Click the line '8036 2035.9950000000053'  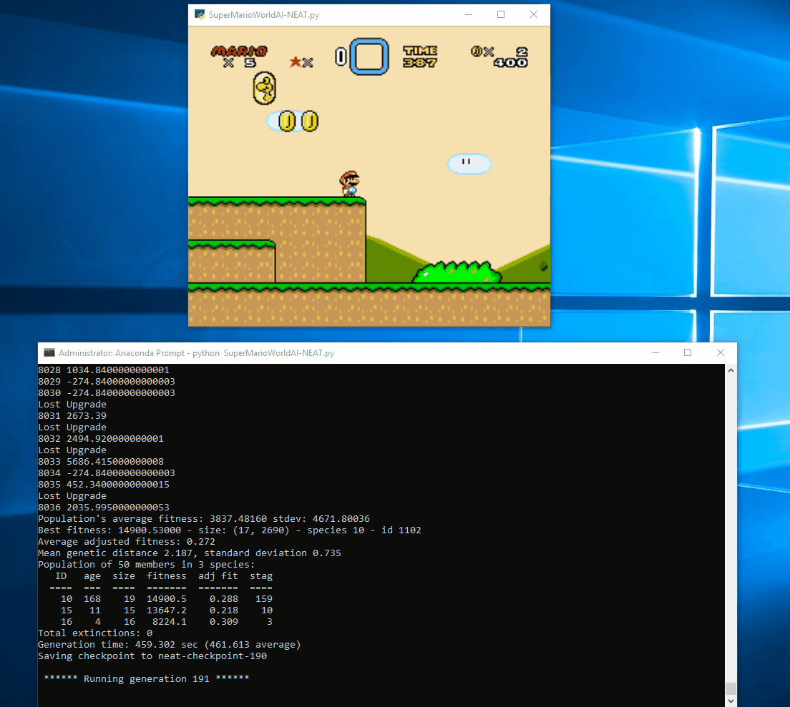104,508
